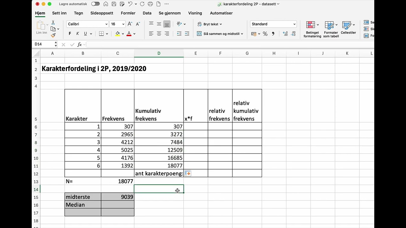Switch to the Sett inn tab
This screenshot has height=228, width=406.
(x=59, y=13)
